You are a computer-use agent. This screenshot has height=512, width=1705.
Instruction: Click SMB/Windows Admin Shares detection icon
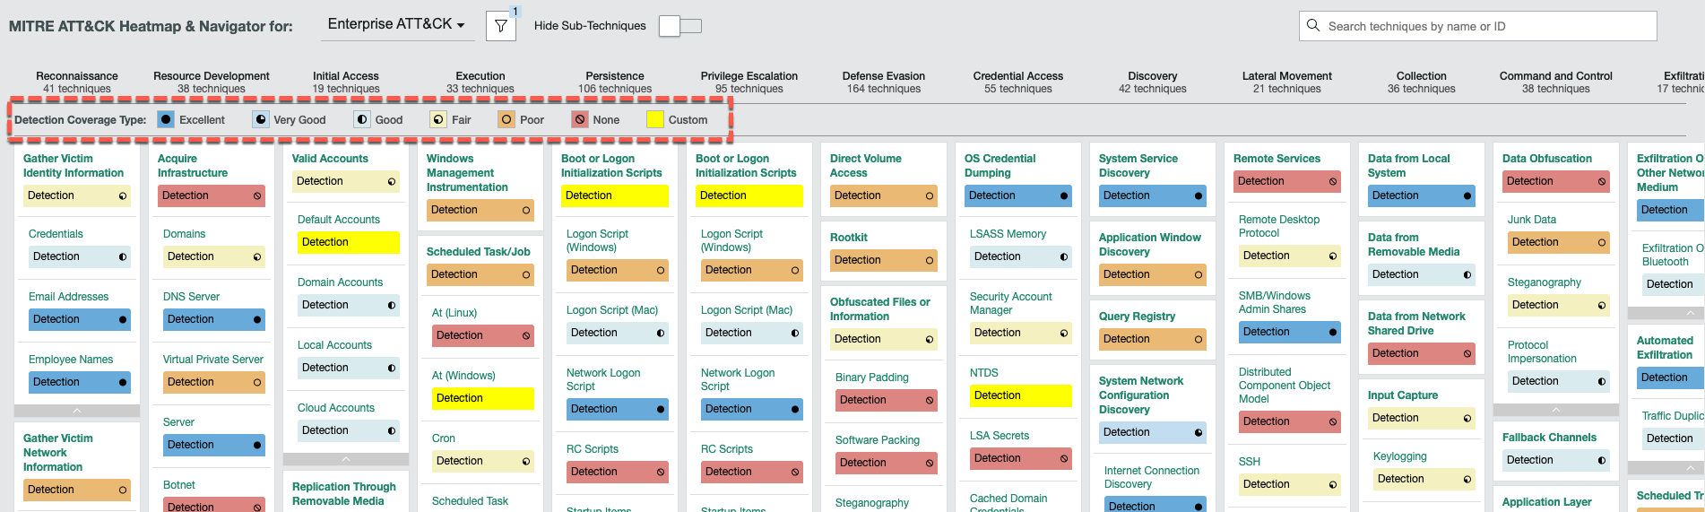[1333, 332]
